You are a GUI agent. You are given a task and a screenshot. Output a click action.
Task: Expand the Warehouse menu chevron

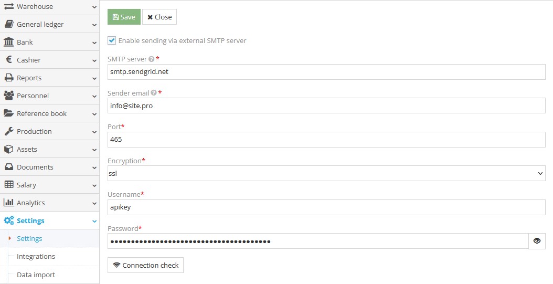point(94,7)
